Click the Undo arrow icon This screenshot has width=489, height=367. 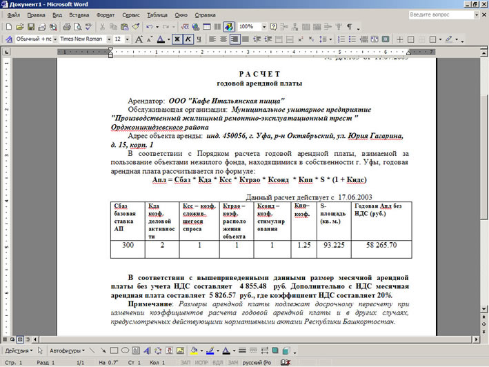click(150, 27)
